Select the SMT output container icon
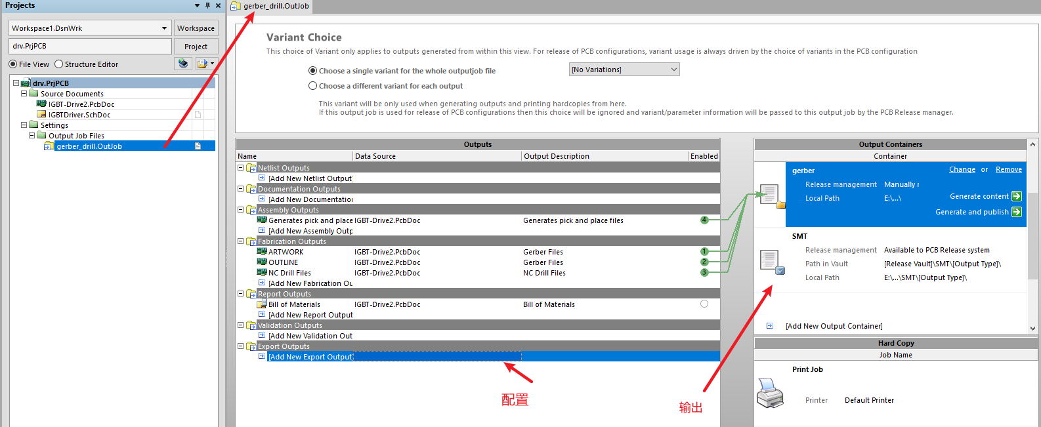1041x427 pixels. coord(771,262)
